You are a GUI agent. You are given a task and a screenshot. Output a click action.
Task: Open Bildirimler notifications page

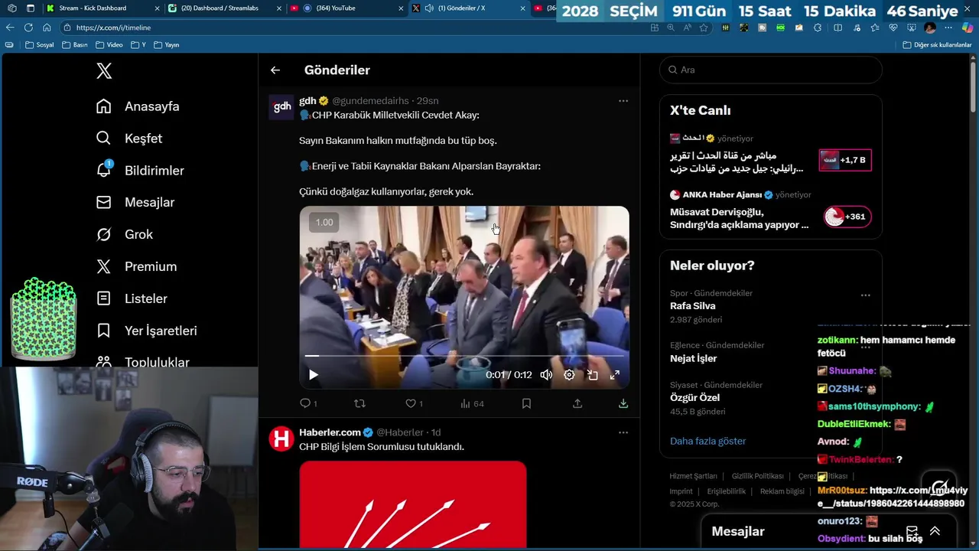coord(140,171)
